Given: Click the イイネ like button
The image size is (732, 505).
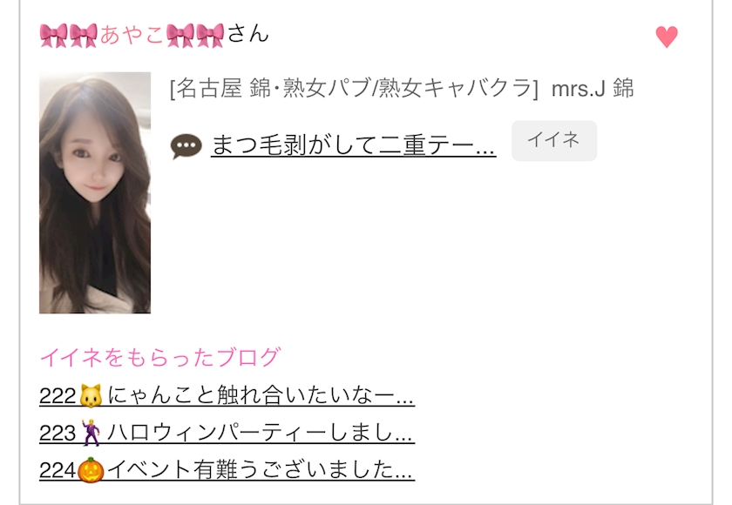Looking at the screenshot, I should (554, 140).
